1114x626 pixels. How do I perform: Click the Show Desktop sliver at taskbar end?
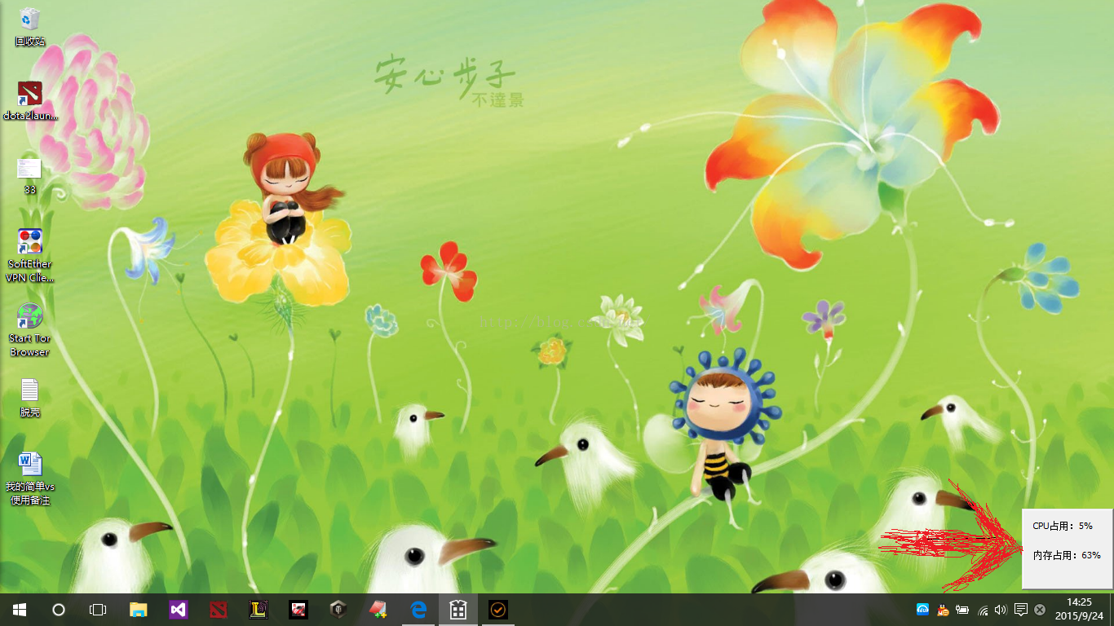click(1112, 610)
